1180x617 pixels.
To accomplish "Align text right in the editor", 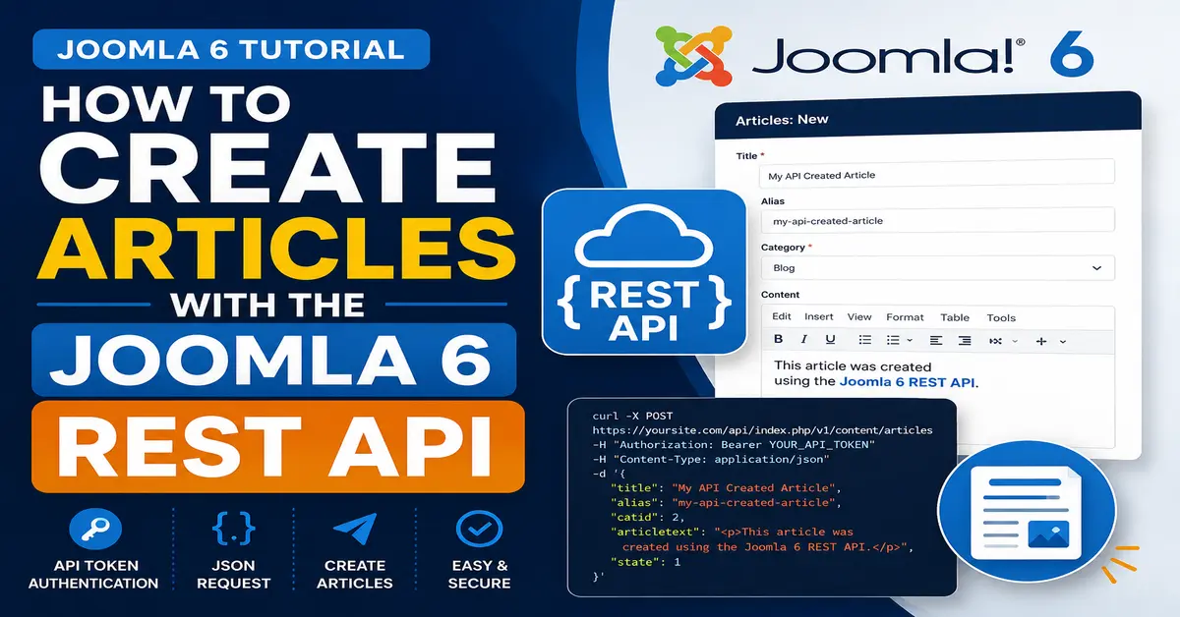I will 965,340.
